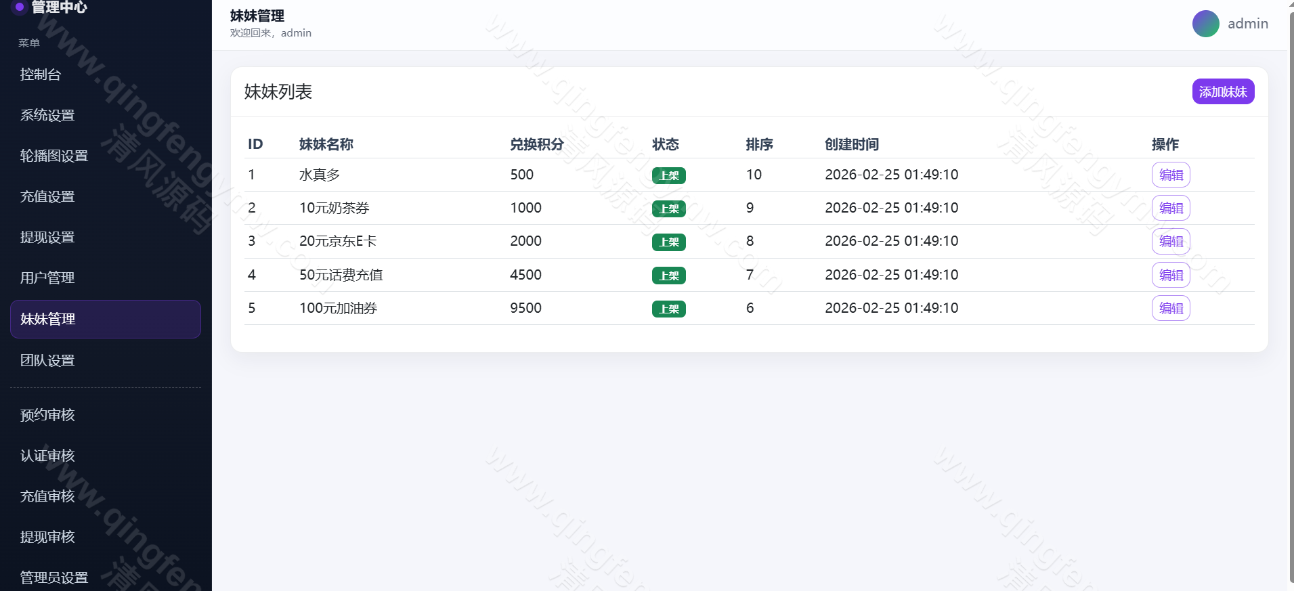Screen dimensions: 1294x591
Task: Select the active 妹妹管理 item
Action: tap(106, 319)
